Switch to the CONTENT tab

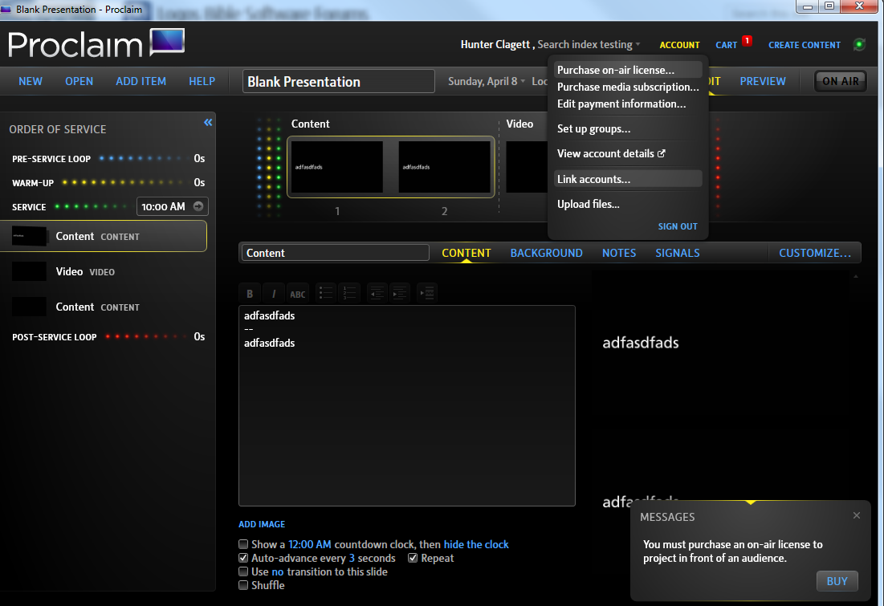tap(466, 253)
